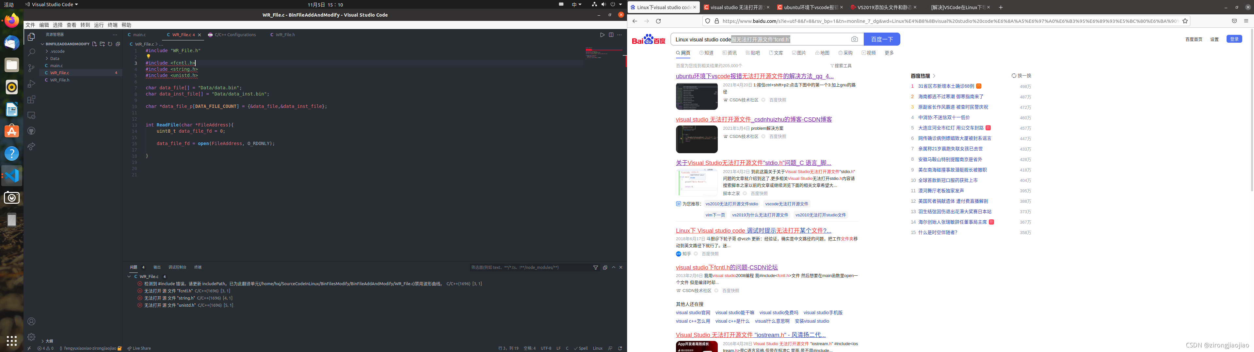Split the editor to the right
The width and height of the screenshot is (1254, 352).
tap(611, 35)
